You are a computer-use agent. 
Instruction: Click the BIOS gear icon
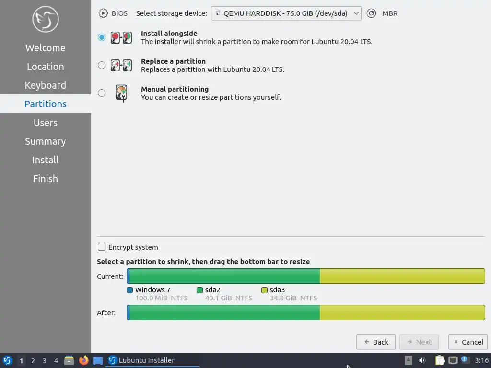(103, 13)
